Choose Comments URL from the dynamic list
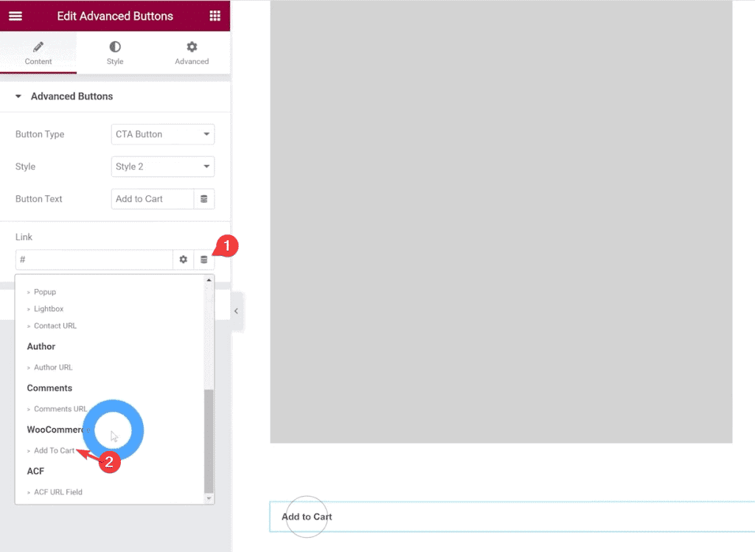 click(60, 409)
